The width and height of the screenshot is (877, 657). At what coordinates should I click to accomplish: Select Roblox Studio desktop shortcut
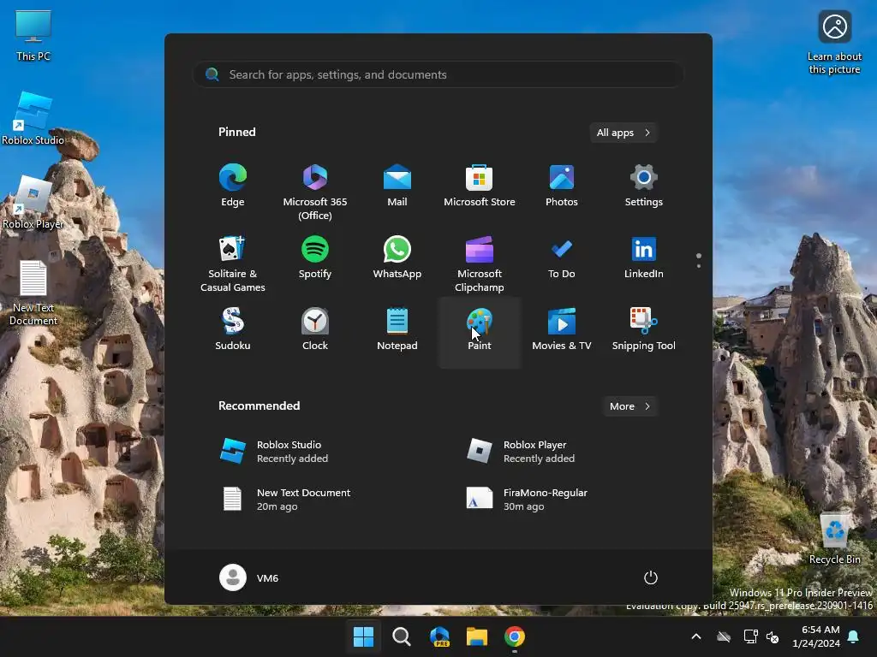pos(33,119)
